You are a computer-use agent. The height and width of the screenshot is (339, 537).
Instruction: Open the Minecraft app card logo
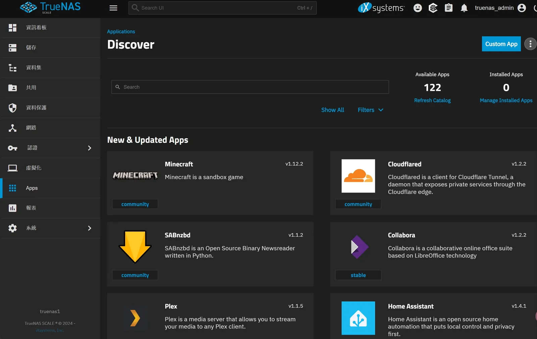click(135, 176)
